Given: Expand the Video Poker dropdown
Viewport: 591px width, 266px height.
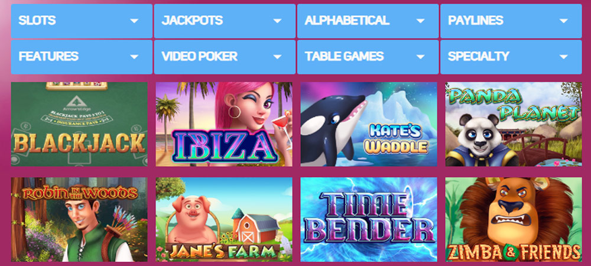Looking at the screenshot, I should tap(225, 57).
